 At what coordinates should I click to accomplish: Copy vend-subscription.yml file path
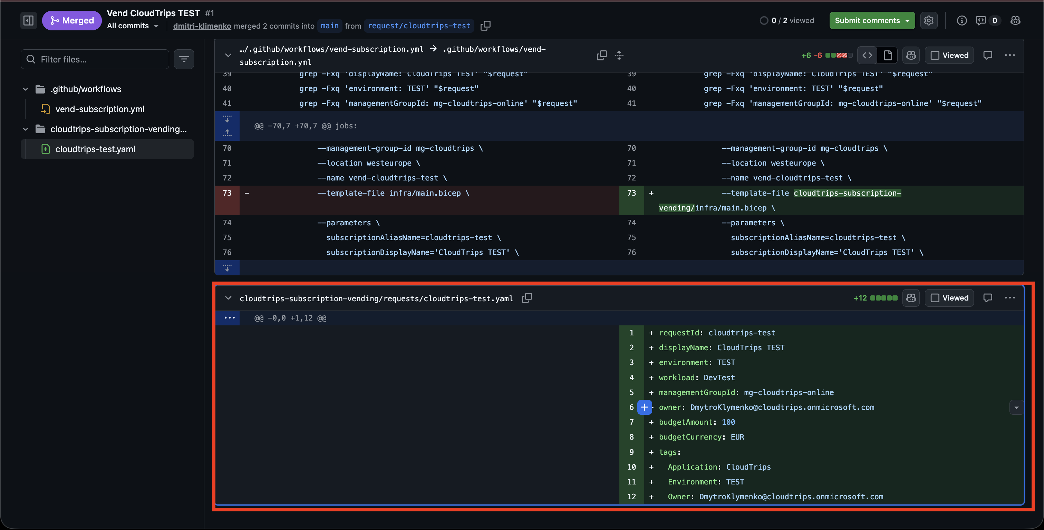click(601, 55)
